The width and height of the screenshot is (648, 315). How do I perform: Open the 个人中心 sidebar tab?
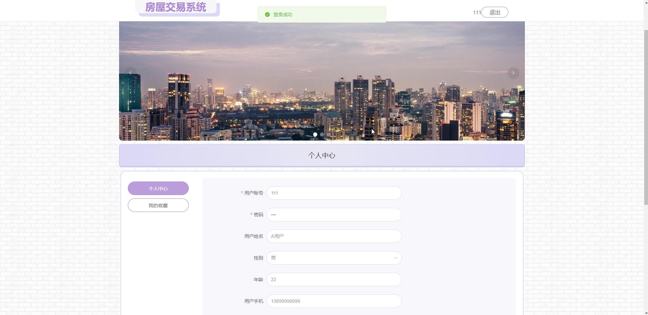(x=158, y=188)
